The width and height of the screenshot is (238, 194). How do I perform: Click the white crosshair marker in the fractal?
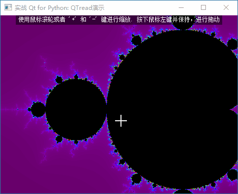click(121, 121)
